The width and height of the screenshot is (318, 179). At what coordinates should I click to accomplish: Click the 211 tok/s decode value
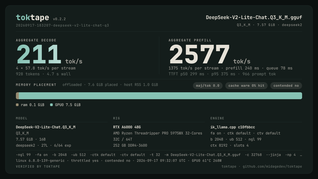coord(49,54)
